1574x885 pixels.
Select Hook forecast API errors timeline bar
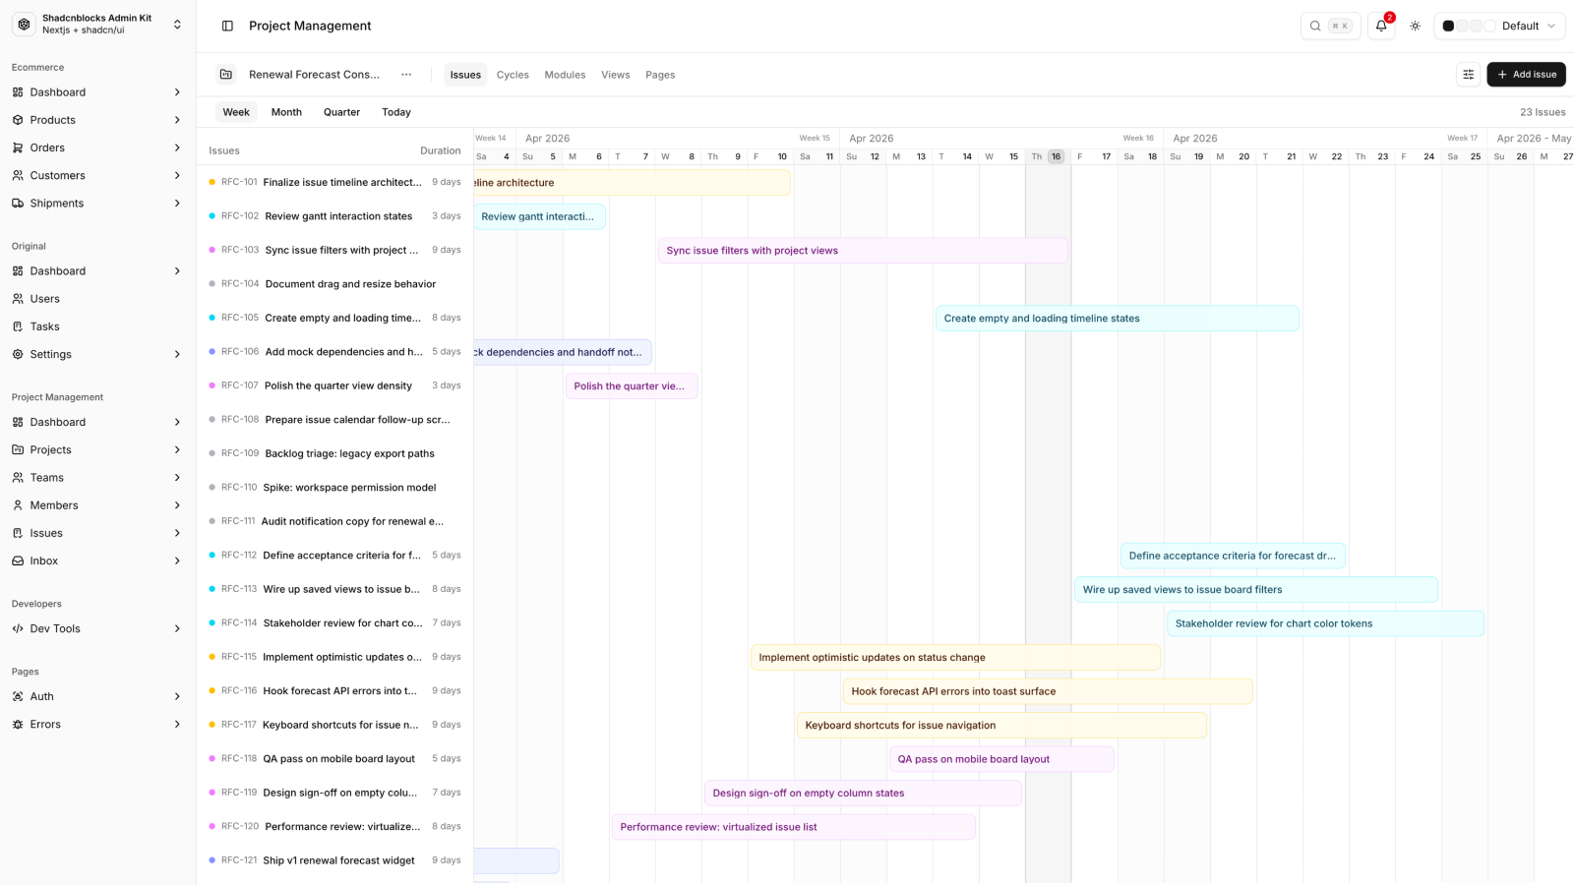pos(1048,691)
